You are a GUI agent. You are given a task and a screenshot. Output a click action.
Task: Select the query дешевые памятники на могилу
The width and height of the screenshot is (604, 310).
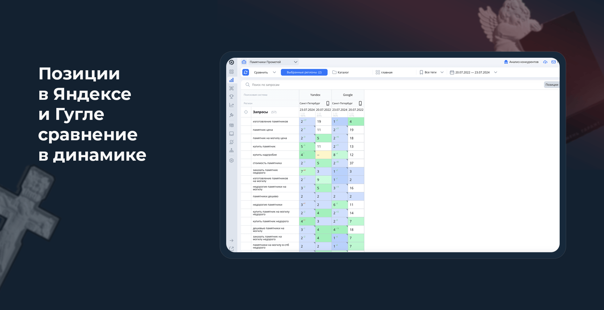click(x=268, y=230)
